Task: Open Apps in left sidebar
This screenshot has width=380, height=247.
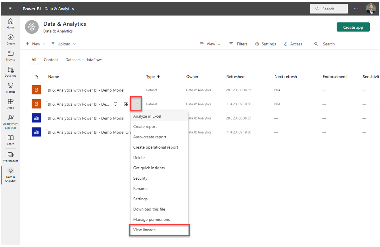Action: [x=10, y=104]
